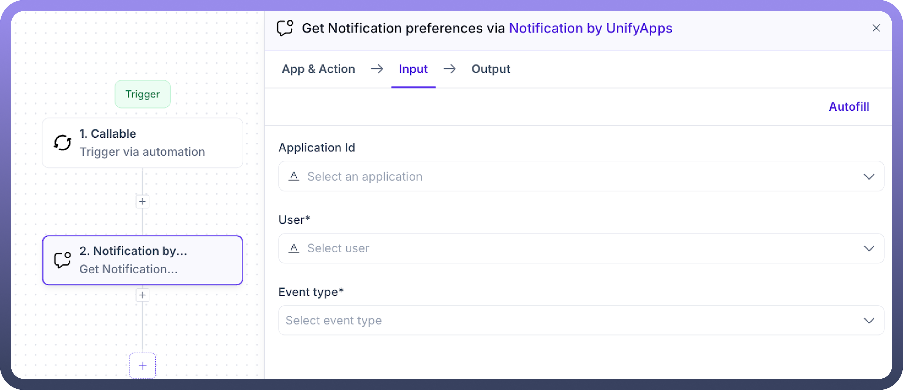Image resolution: width=903 pixels, height=390 pixels.
Task: Expand the Application Id dropdown chevron
Action: [869, 177]
